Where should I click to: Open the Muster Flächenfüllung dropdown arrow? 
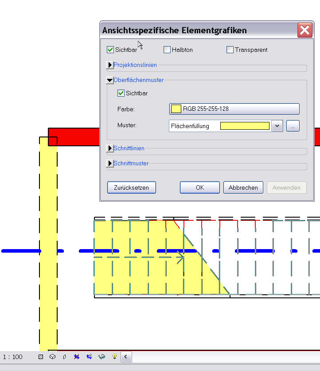click(277, 126)
